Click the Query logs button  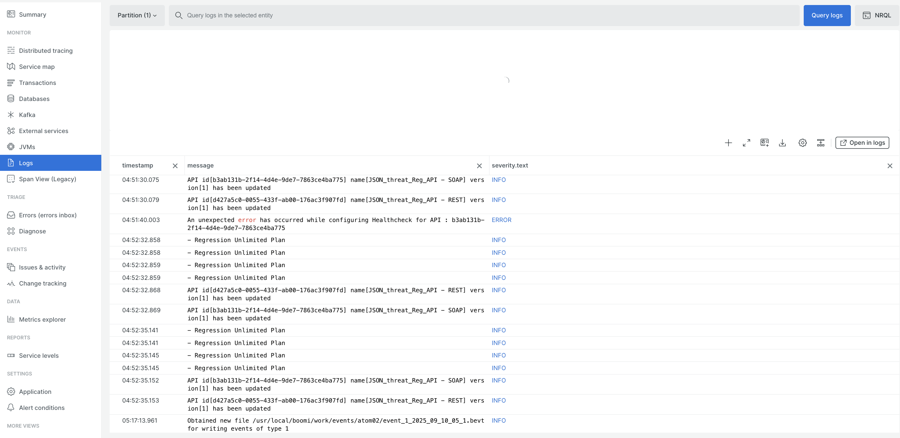click(827, 15)
